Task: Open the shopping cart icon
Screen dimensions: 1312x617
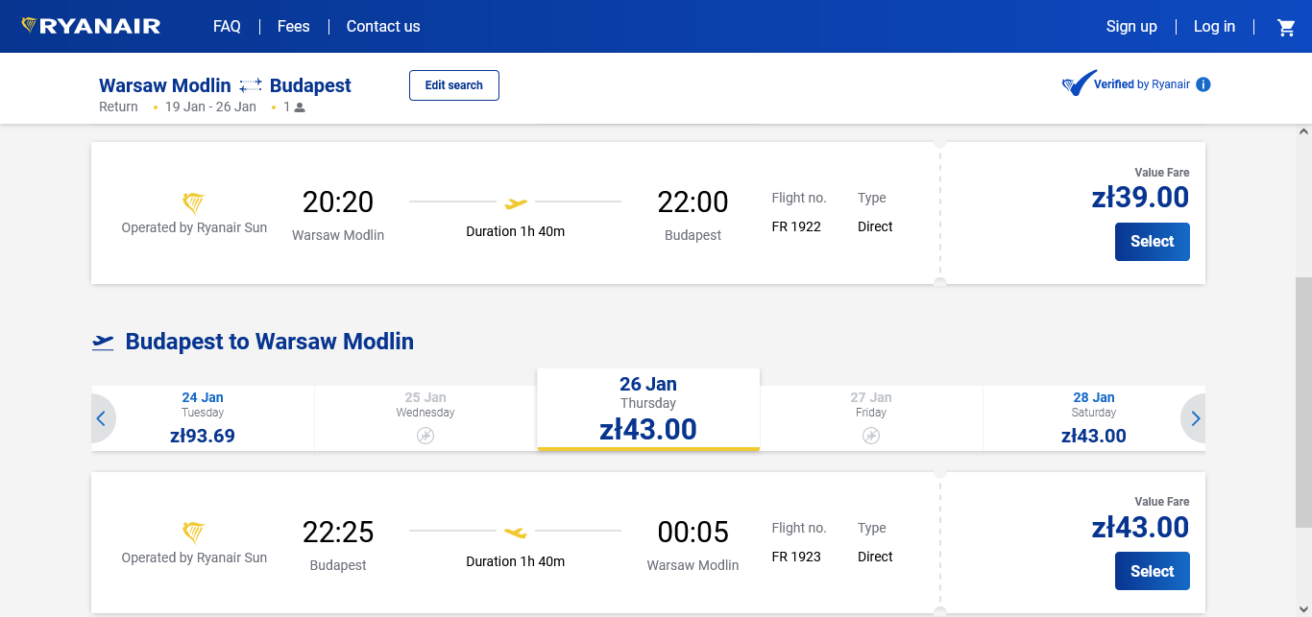Action: tap(1286, 27)
